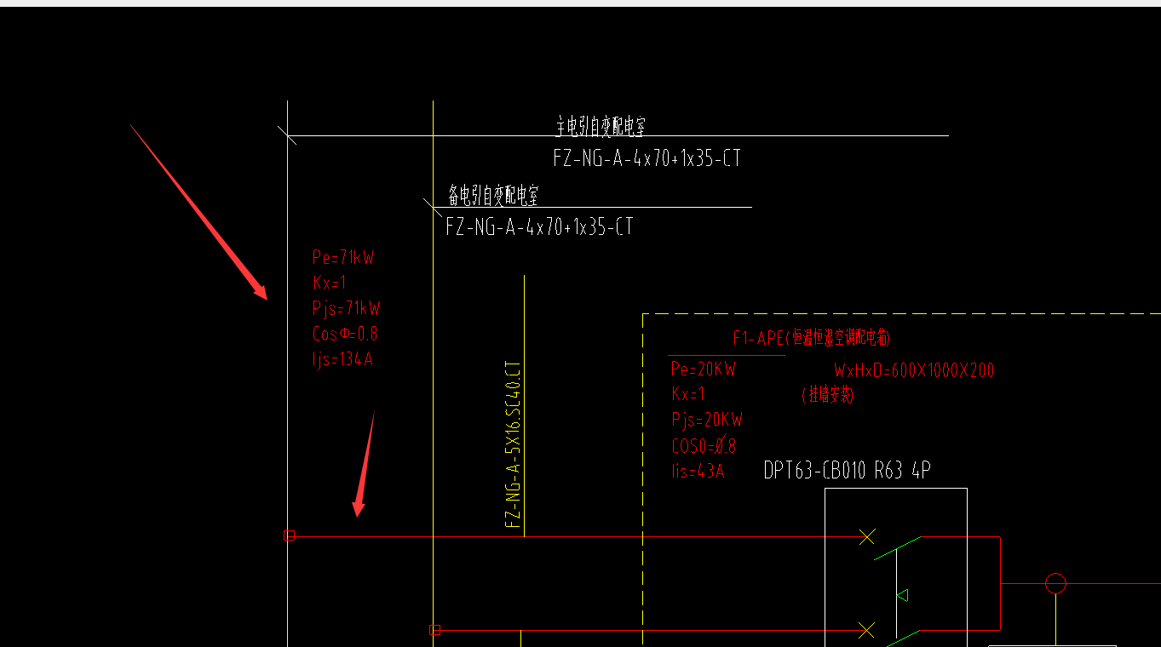The height and width of the screenshot is (647, 1161).
Task: Select the F1-APE distribution box title
Action: (x=812, y=338)
